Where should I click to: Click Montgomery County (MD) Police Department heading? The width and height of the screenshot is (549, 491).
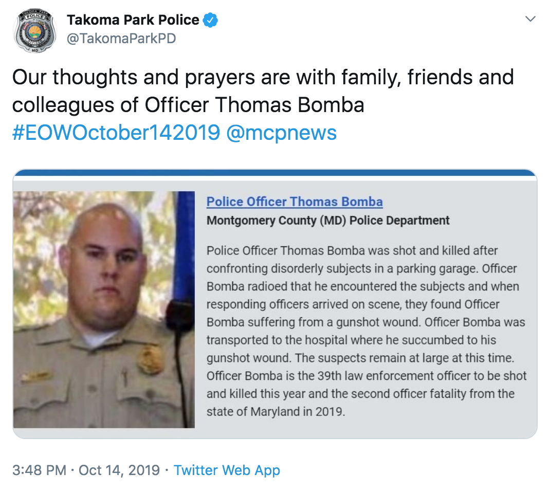click(328, 220)
